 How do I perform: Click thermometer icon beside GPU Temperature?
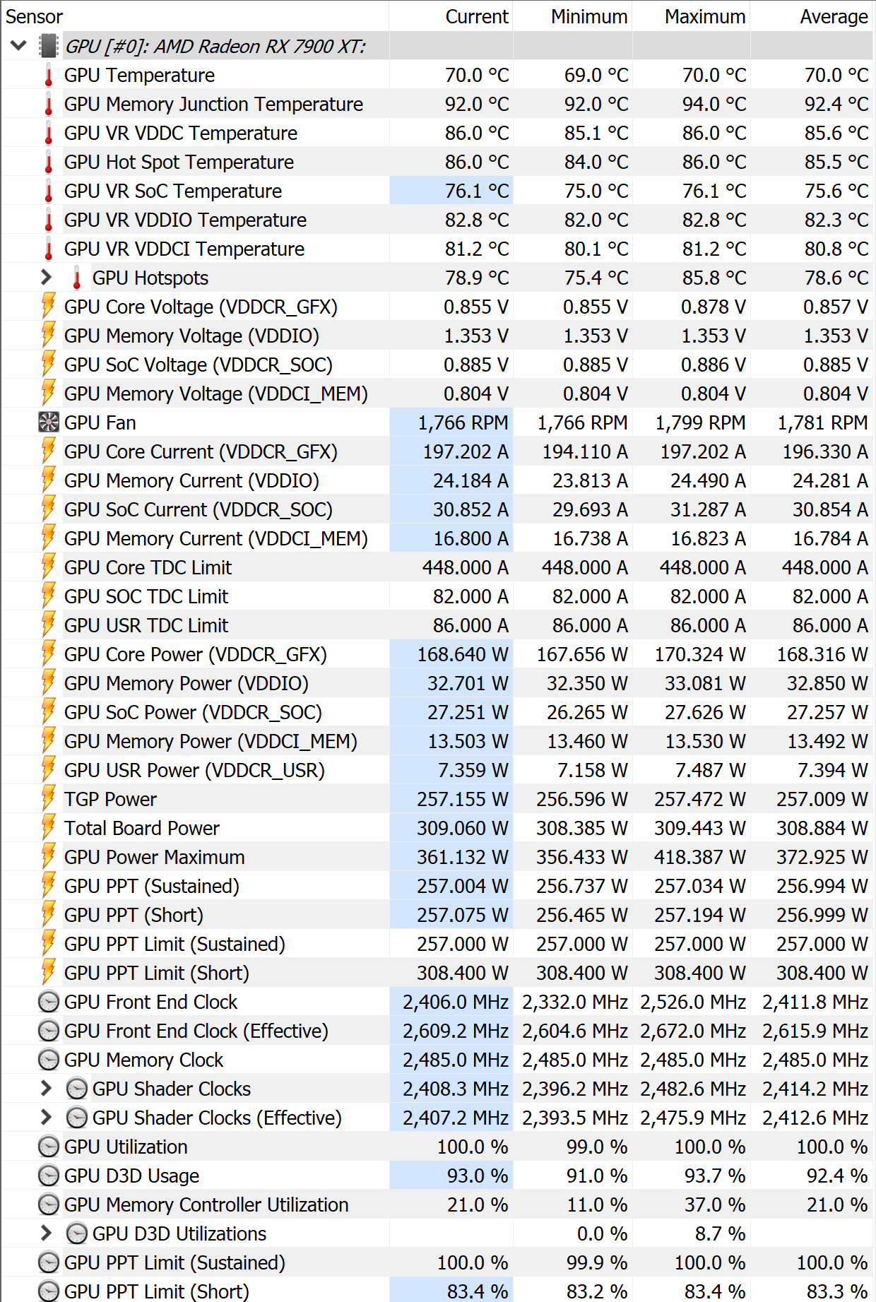pyautogui.click(x=49, y=75)
